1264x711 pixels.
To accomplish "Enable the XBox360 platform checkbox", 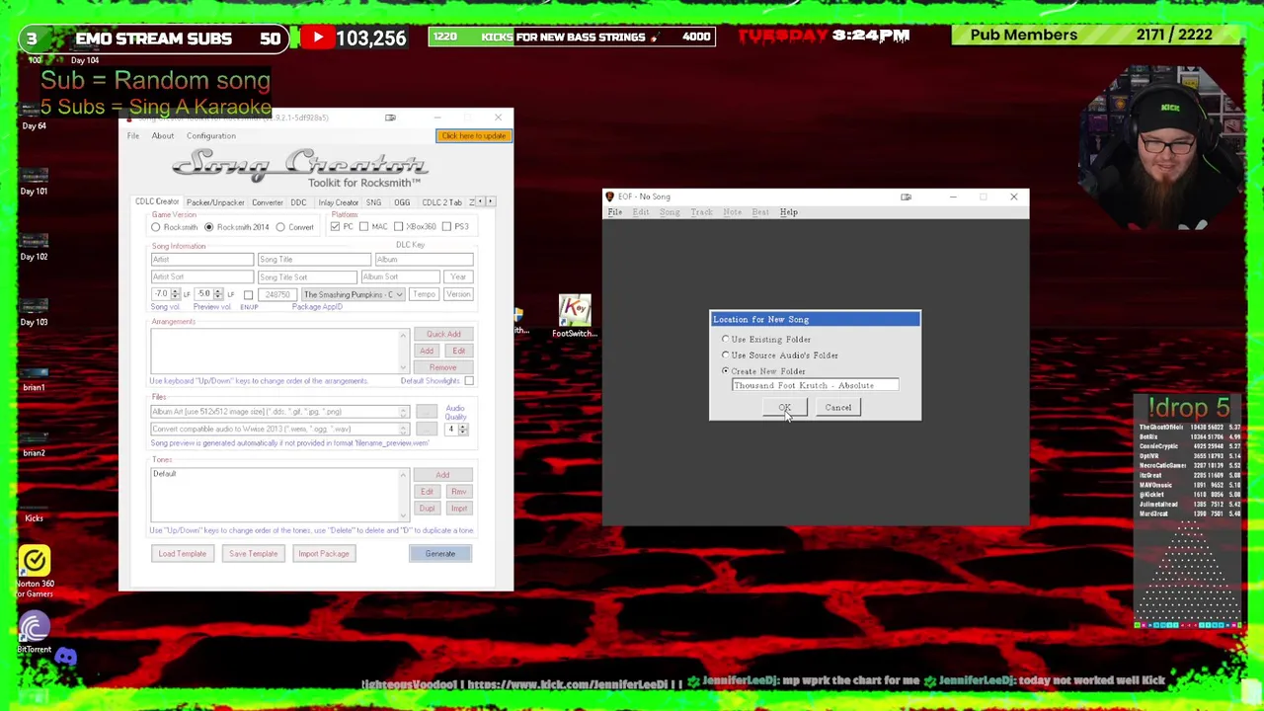I will [398, 227].
